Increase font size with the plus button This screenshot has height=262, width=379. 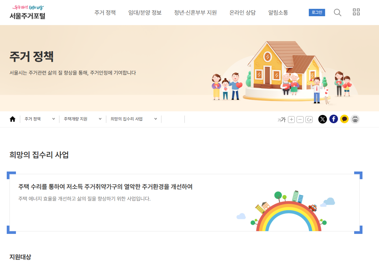[291, 119]
